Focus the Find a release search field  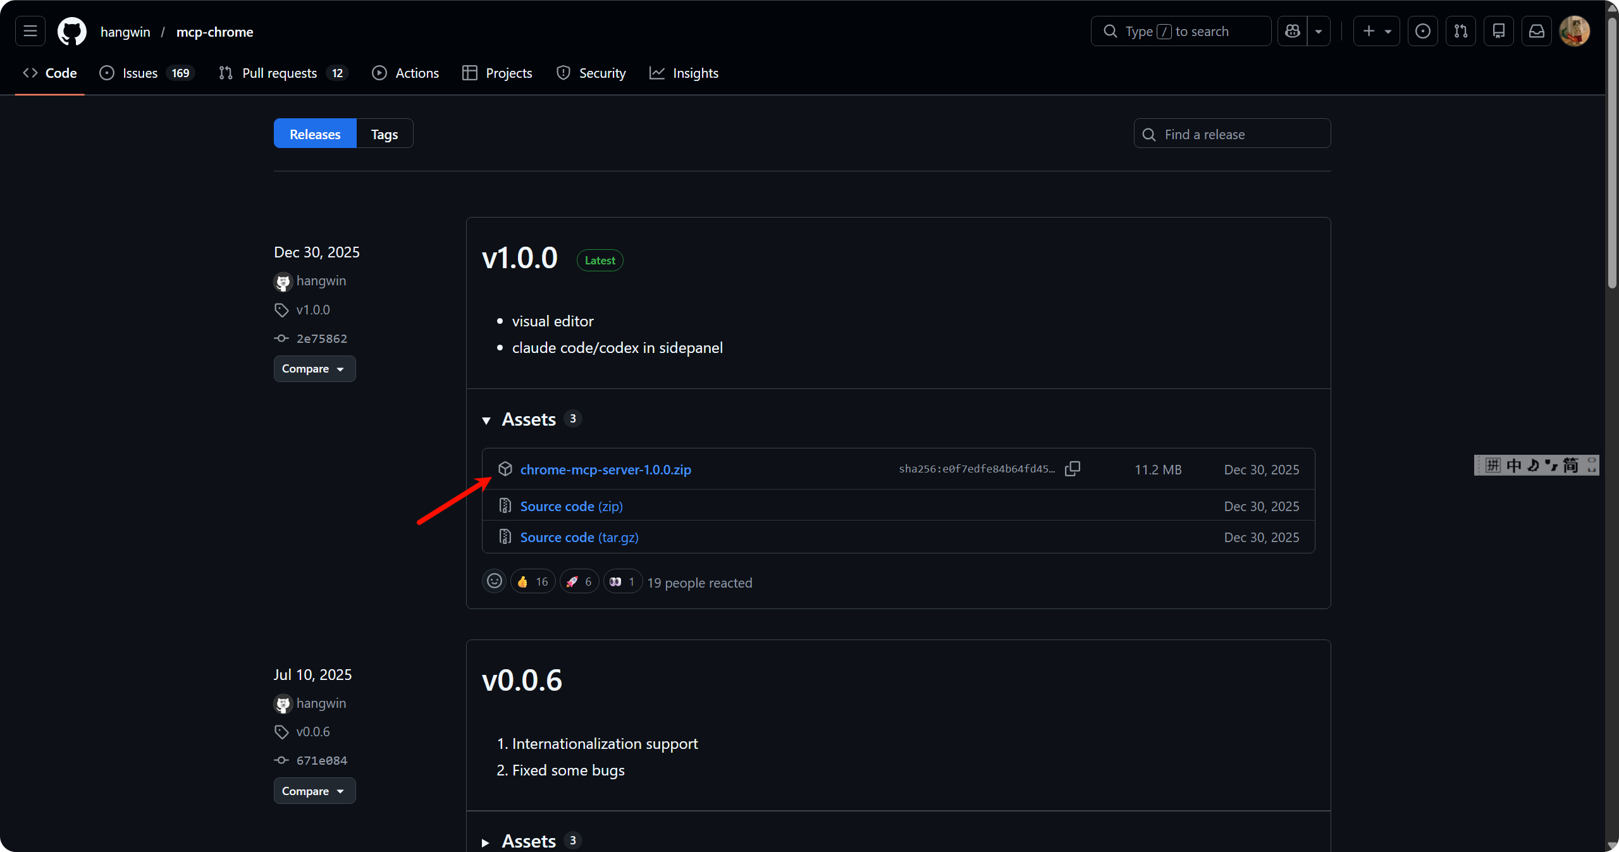point(1240,134)
